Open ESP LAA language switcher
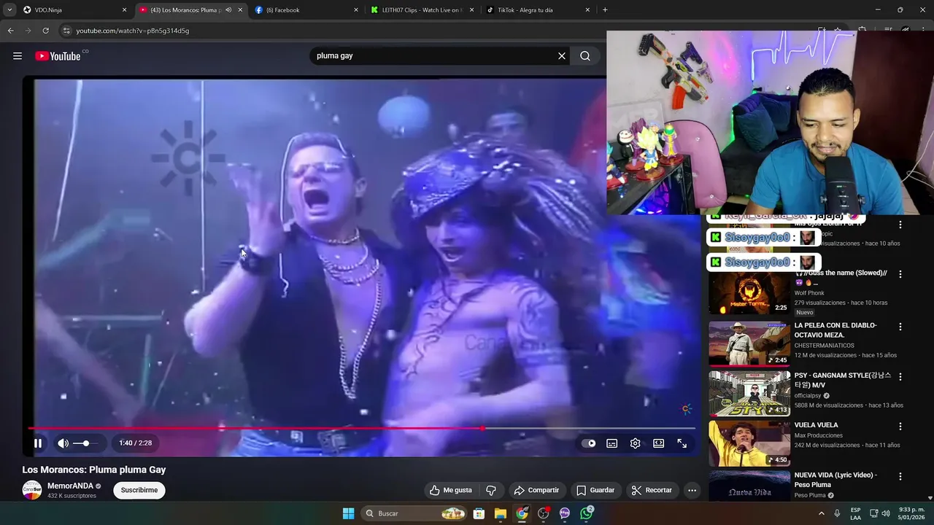This screenshot has width=934, height=525. click(855, 513)
